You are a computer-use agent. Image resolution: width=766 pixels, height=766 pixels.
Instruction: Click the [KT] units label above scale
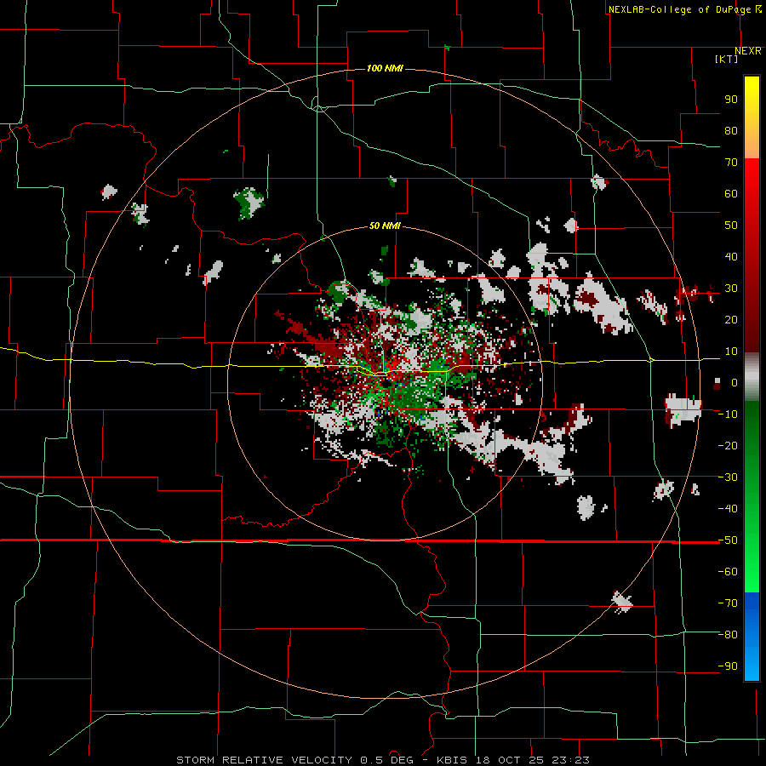(x=727, y=59)
